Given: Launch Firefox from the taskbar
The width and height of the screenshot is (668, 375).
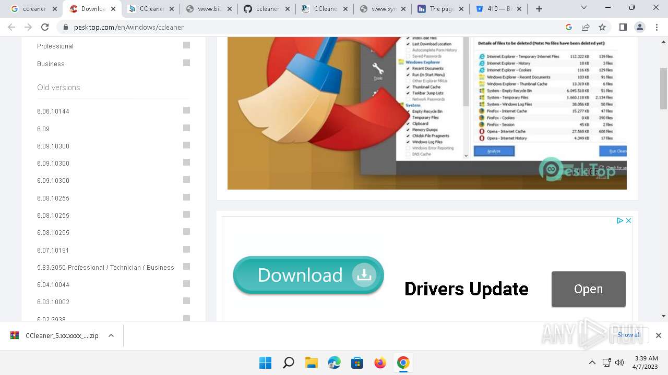Looking at the screenshot, I should pyautogui.click(x=380, y=362).
